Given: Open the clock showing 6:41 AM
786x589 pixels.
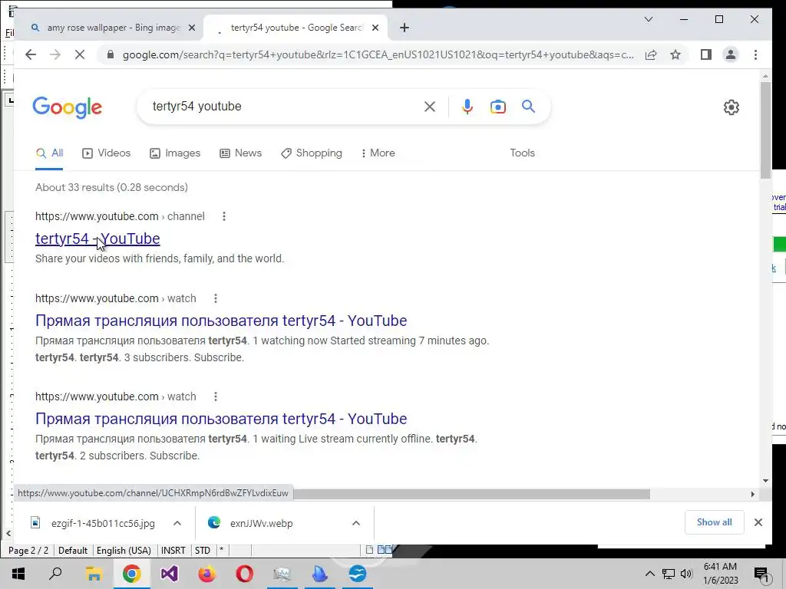Looking at the screenshot, I should click(x=721, y=574).
